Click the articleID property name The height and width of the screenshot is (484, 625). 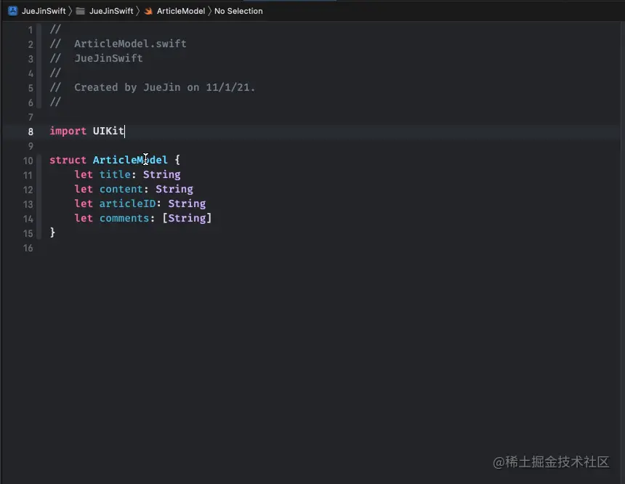(128, 203)
